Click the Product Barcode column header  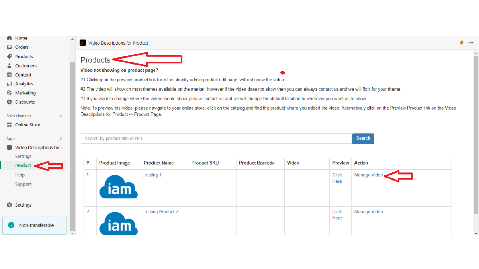pos(257,163)
